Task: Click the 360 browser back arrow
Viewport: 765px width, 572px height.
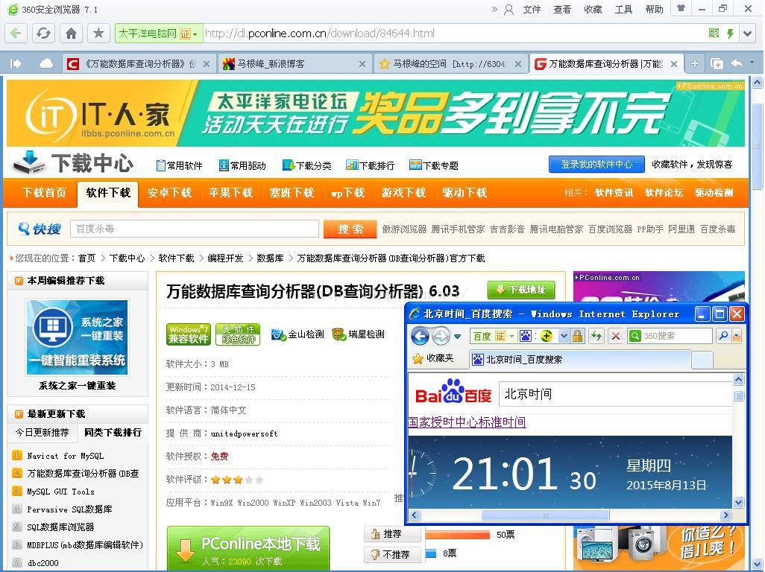Action: coord(16,33)
